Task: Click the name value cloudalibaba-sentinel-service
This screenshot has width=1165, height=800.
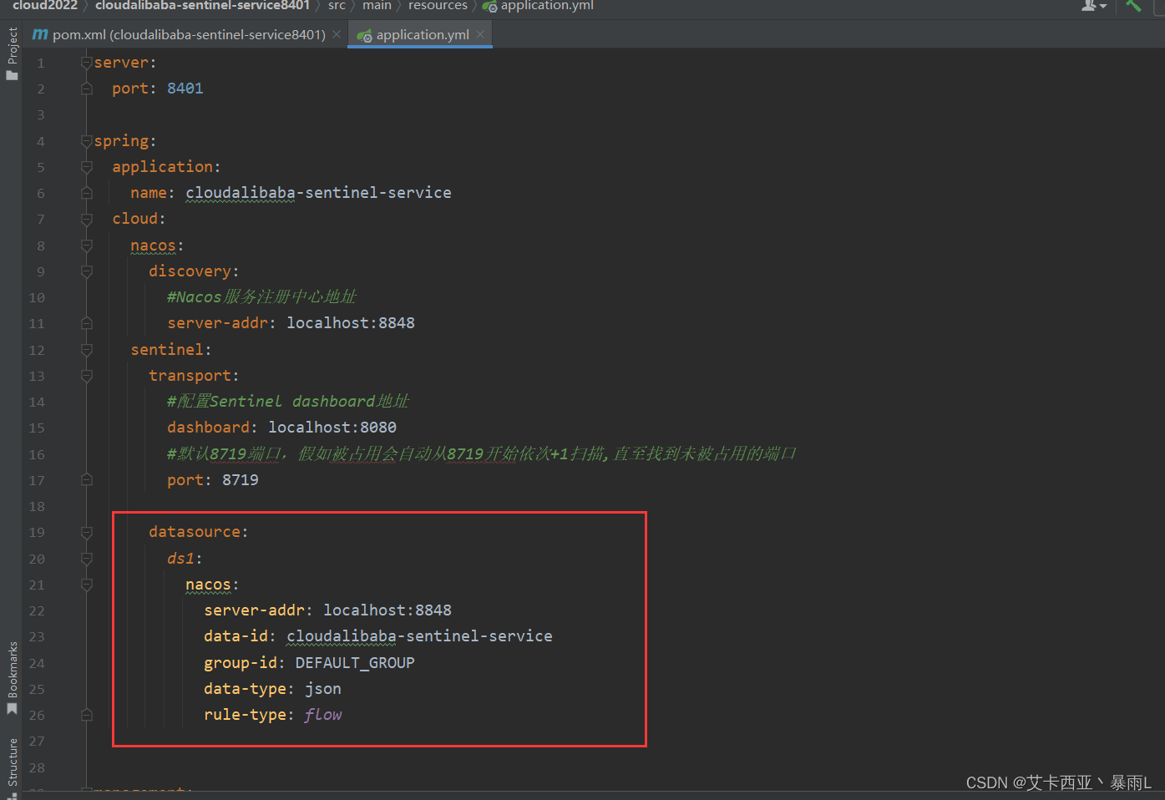Action: [x=318, y=193]
